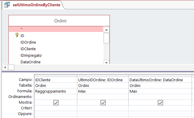
Task: Click Ordinamento cell for IDCliente column
Action: 56,97
